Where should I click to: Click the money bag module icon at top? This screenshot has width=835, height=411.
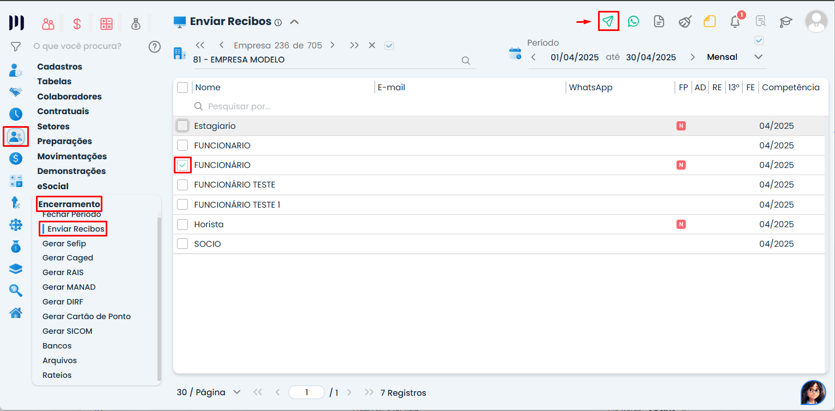click(x=136, y=23)
